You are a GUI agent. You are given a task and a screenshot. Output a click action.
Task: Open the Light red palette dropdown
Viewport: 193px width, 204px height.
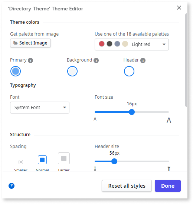point(132,45)
